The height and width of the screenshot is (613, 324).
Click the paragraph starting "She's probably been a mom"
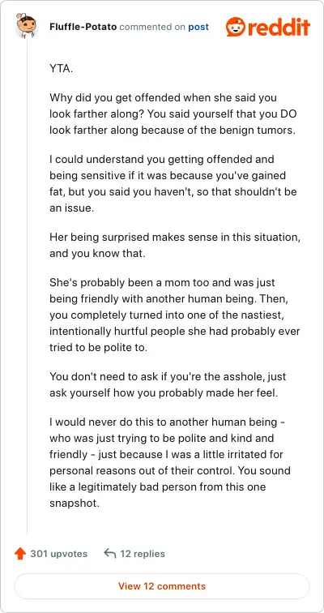coord(174,315)
